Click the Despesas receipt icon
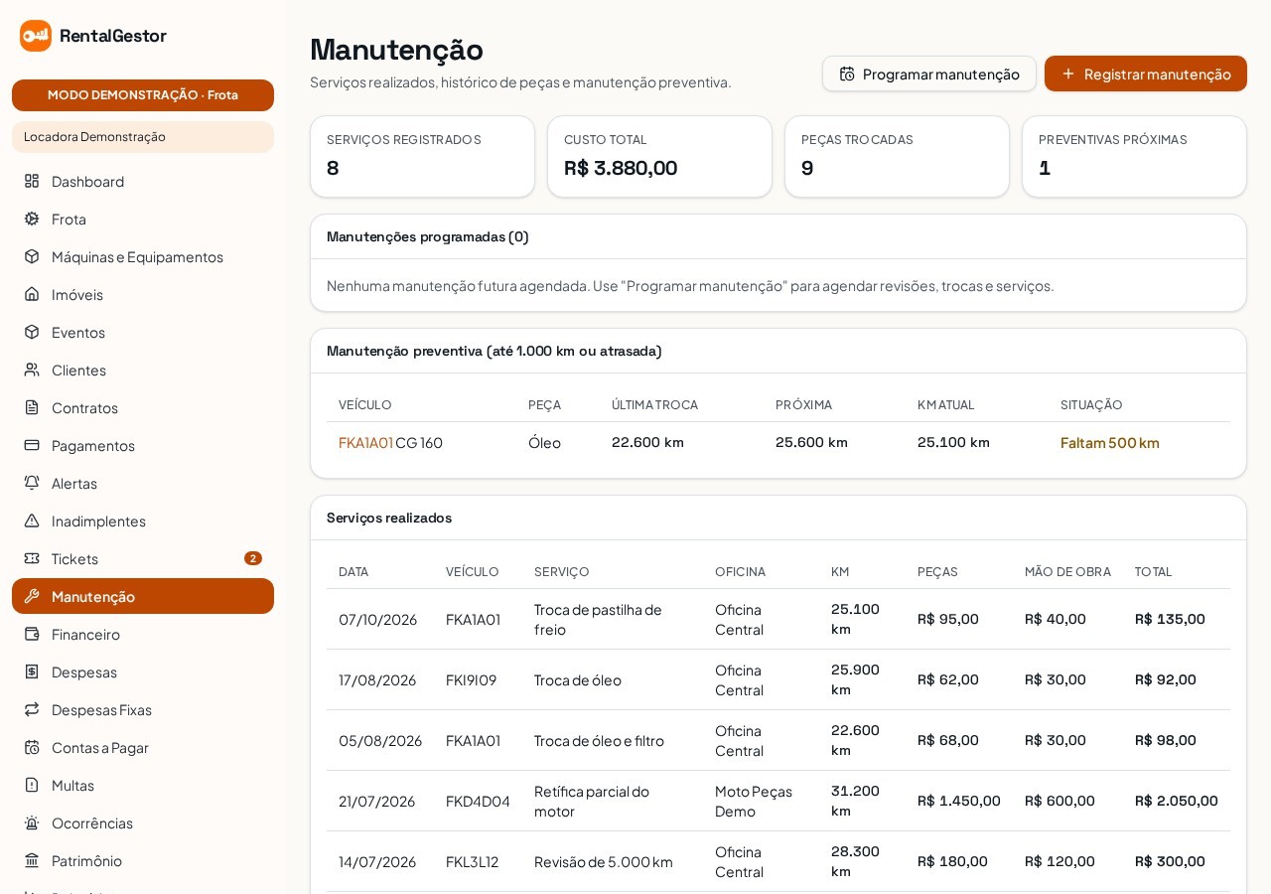 [32, 671]
